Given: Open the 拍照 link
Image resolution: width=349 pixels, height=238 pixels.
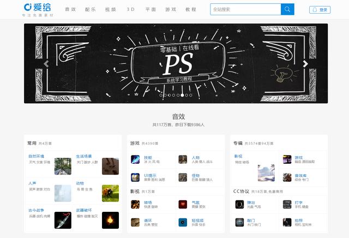Looking at the screenshot, I should click(299, 221).
